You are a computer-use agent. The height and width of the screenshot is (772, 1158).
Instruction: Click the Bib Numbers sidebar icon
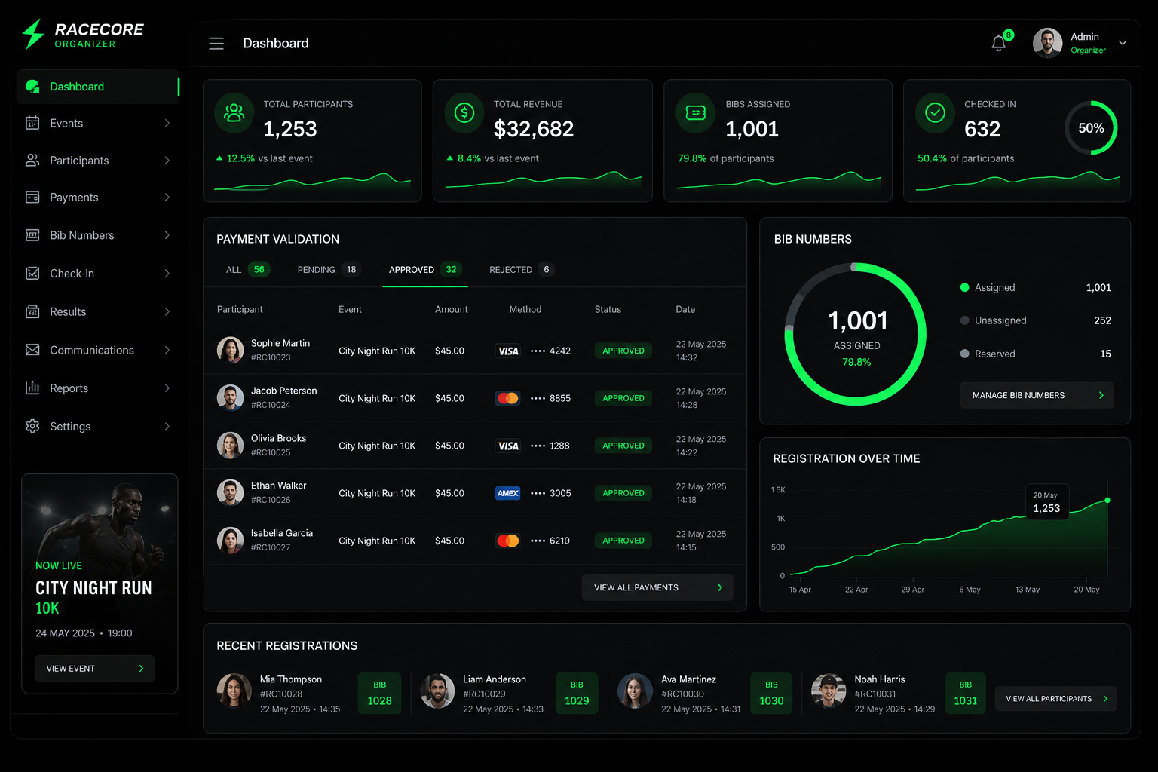click(32, 235)
